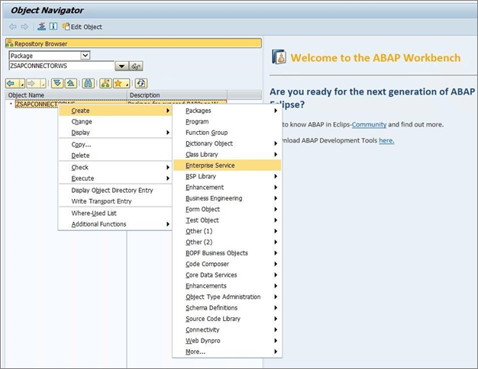478x369 pixels.
Task: Click the back navigation arrow in top toolbar
Action: click(x=12, y=27)
